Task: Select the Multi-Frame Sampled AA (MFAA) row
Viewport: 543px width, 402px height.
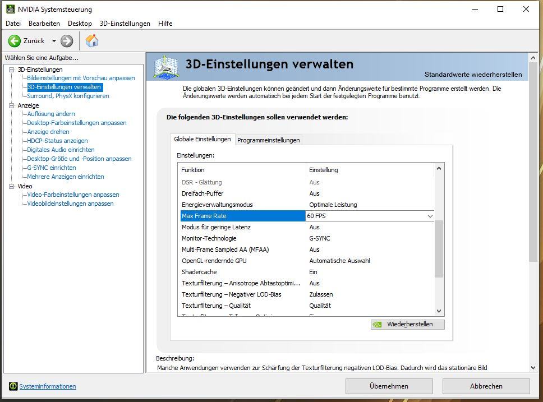Action: [307, 249]
